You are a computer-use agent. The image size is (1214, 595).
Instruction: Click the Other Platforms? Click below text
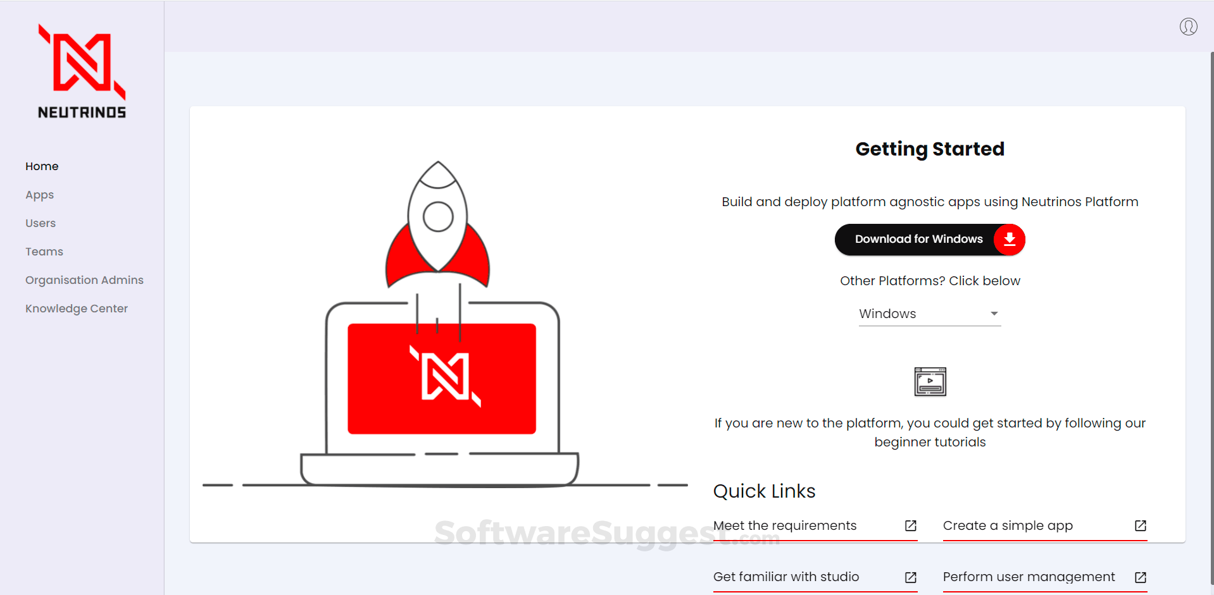[930, 281]
